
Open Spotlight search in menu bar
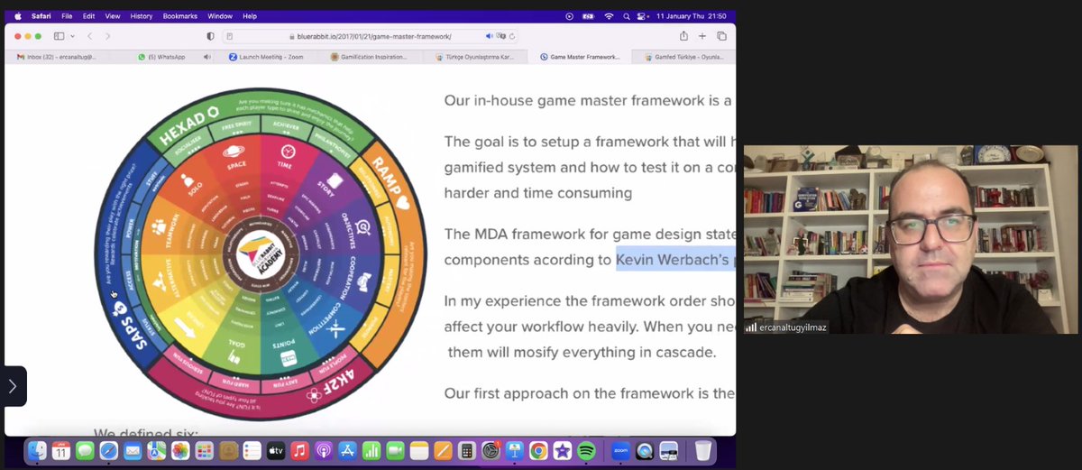click(x=627, y=15)
